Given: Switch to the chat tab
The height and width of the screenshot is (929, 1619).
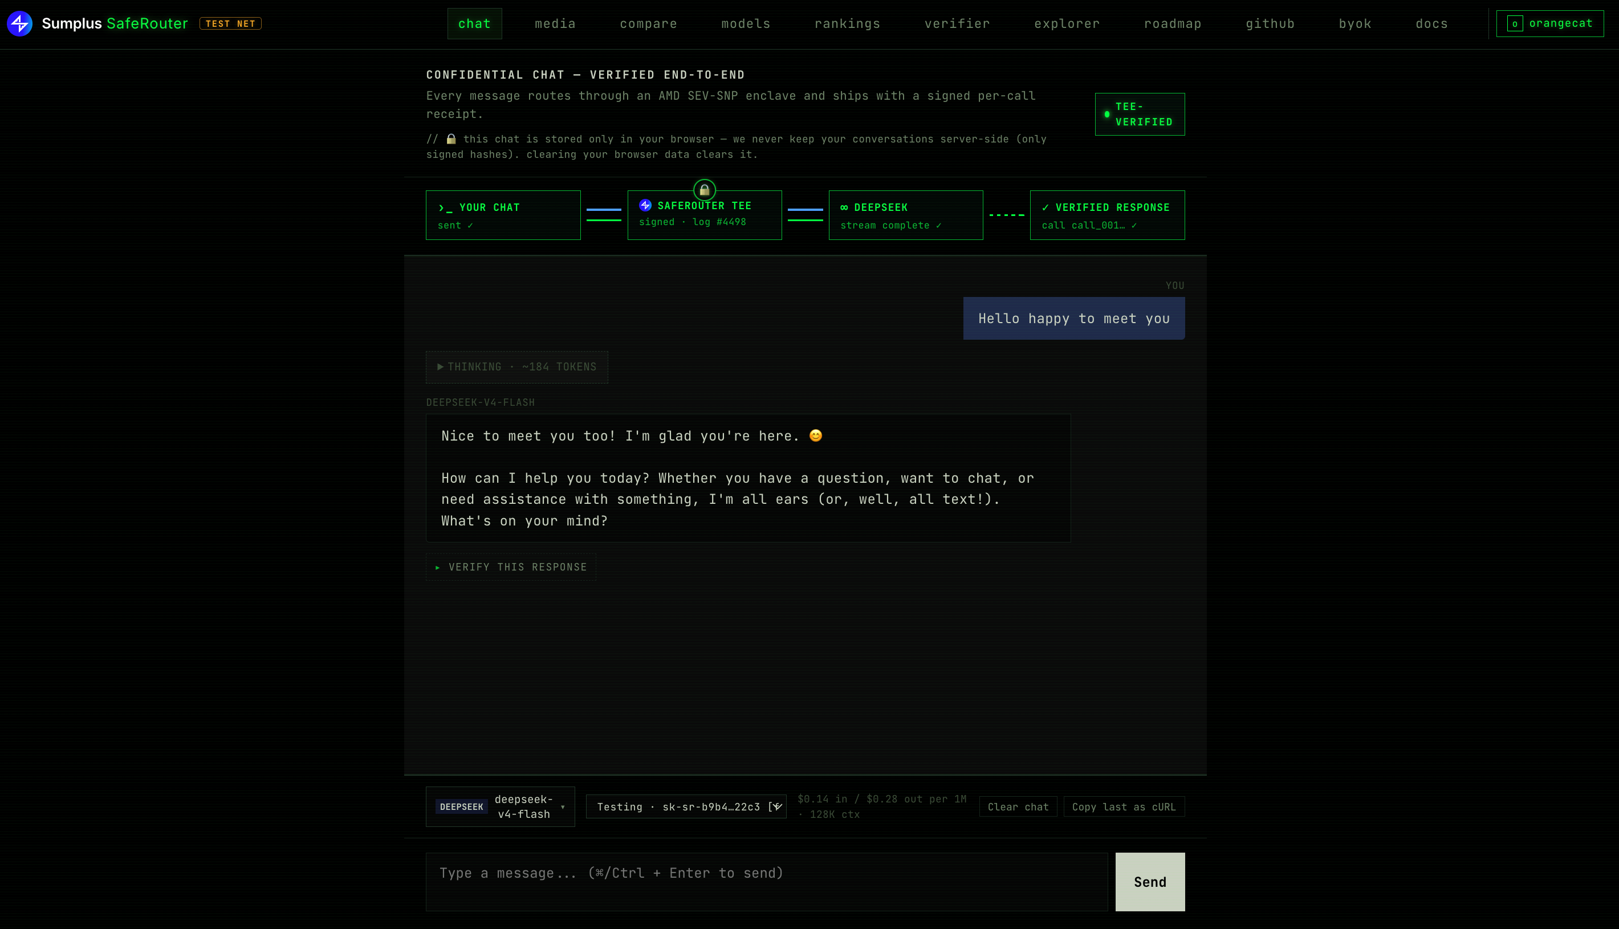Looking at the screenshot, I should coord(474,23).
